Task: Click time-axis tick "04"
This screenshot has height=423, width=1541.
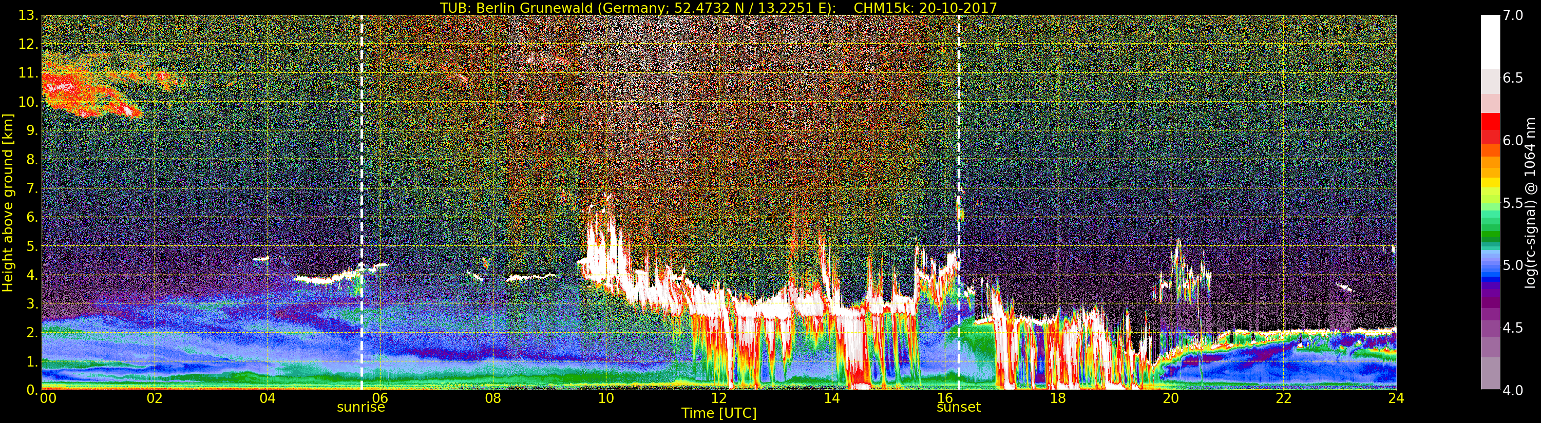Action: click(268, 398)
